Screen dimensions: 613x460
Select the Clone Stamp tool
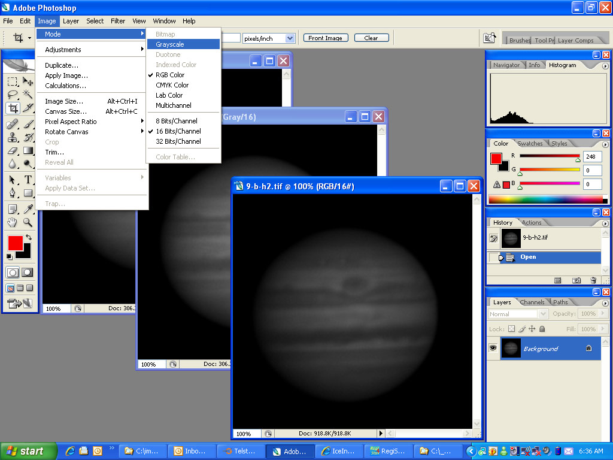coord(13,137)
